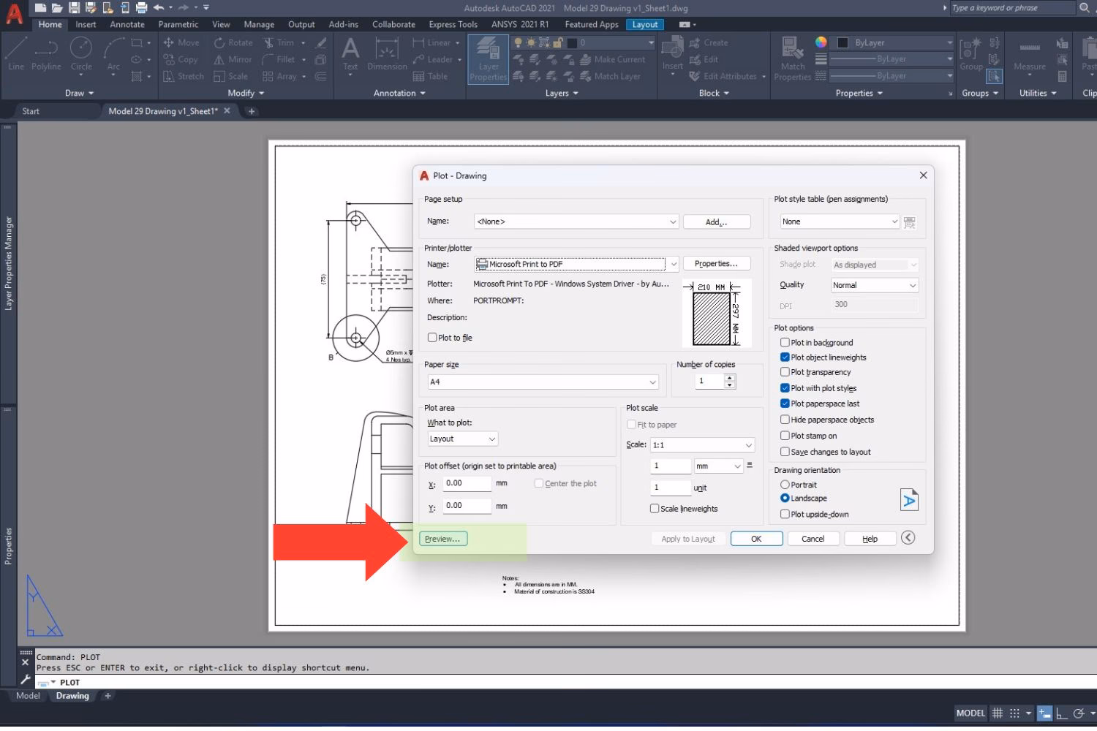Open the Insert ribbon tab
The width and height of the screenshot is (1097, 731).
point(86,24)
